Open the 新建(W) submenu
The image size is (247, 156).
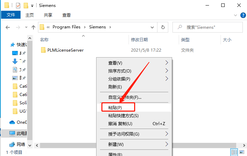coord(134,144)
